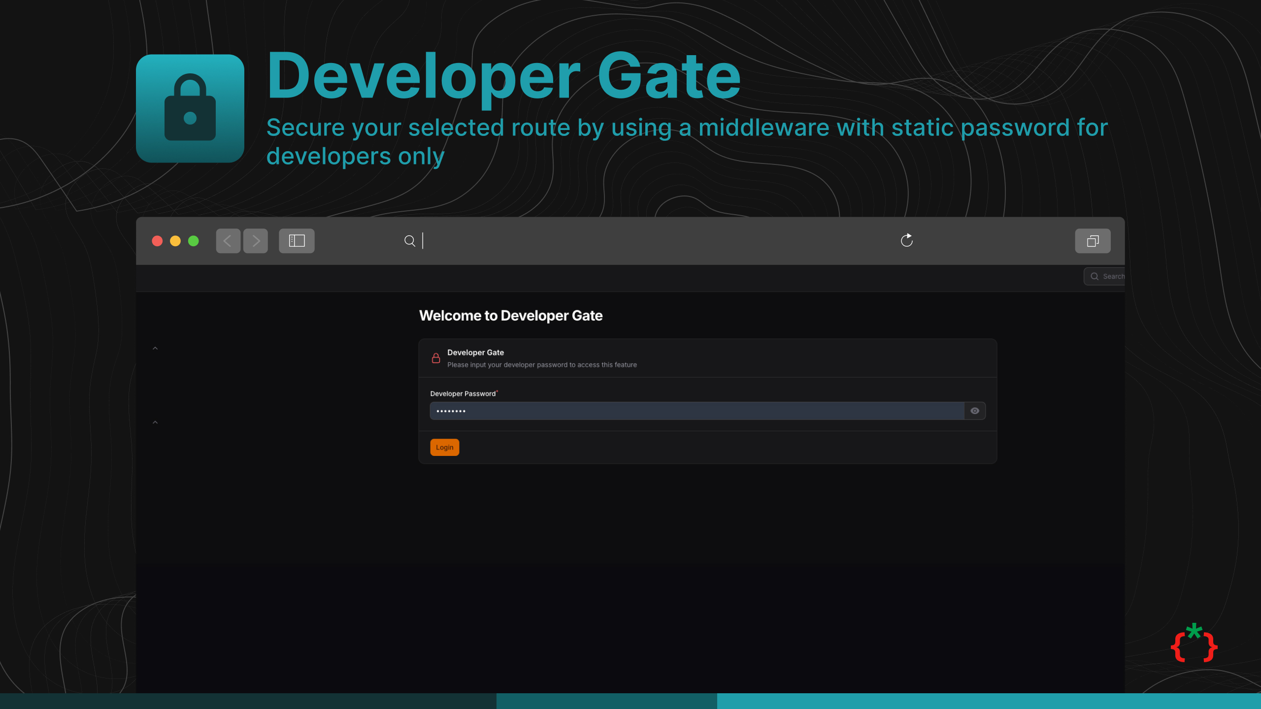Collapse the upper sidebar group chevron
The width and height of the screenshot is (1261, 709).
(155, 348)
